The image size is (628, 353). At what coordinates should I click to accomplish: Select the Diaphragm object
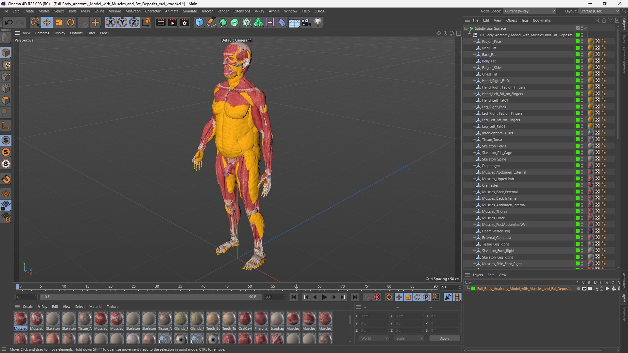(491, 166)
